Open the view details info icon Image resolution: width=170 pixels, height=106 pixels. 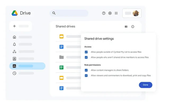coord(133,26)
